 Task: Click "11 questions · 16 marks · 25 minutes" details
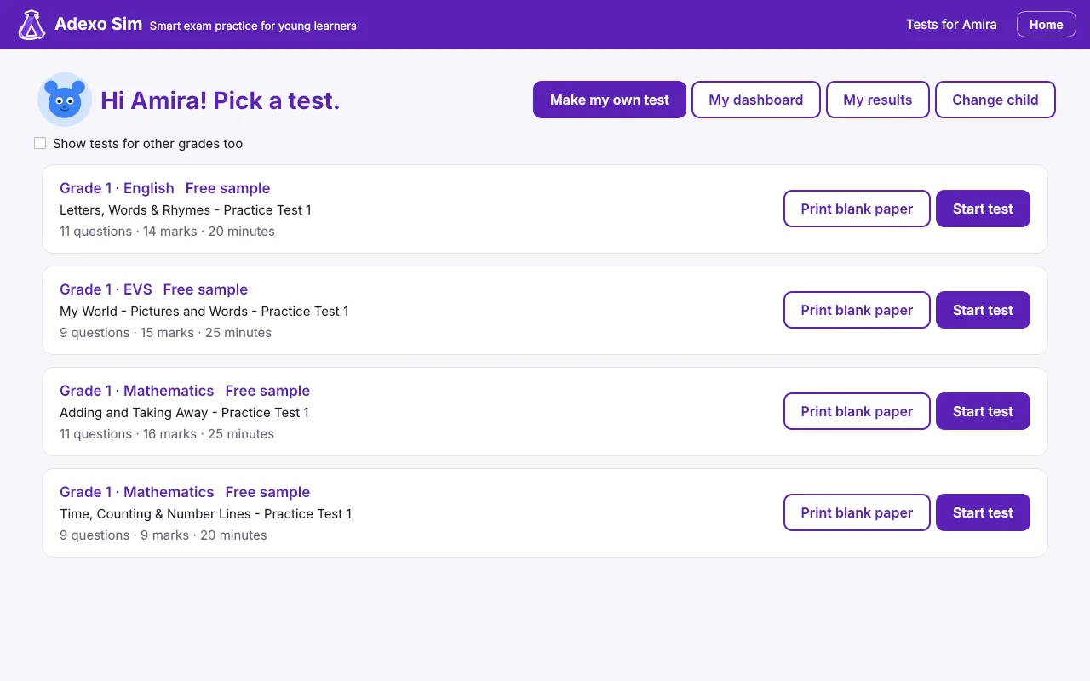(167, 434)
